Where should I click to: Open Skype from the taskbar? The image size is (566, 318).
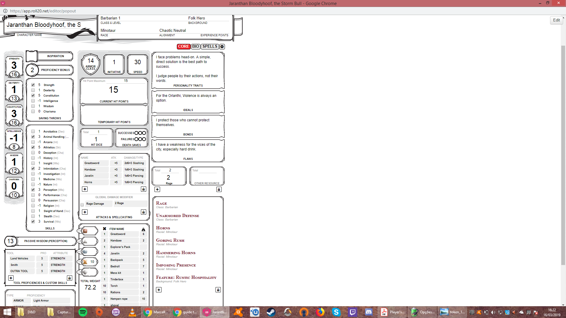[336, 312]
